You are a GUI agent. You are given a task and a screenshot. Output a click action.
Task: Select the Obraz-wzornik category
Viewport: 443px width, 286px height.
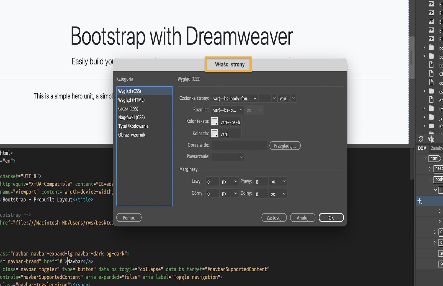(x=145, y=135)
